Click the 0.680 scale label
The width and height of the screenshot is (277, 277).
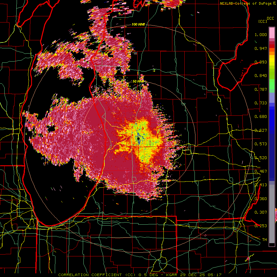pos(261,117)
